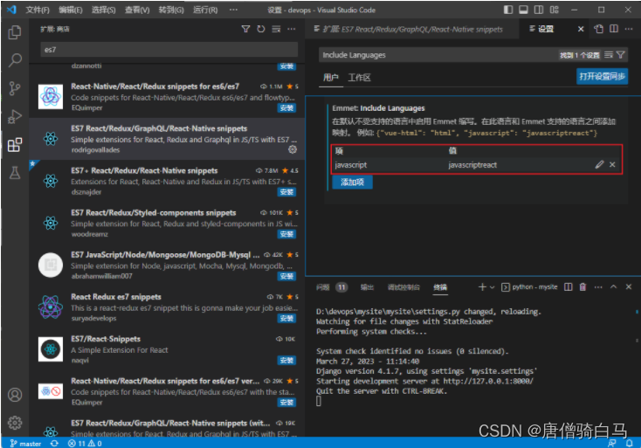Switch to the ES7 snippets extension tab
641x448 pixels.
tap(411, 29)
